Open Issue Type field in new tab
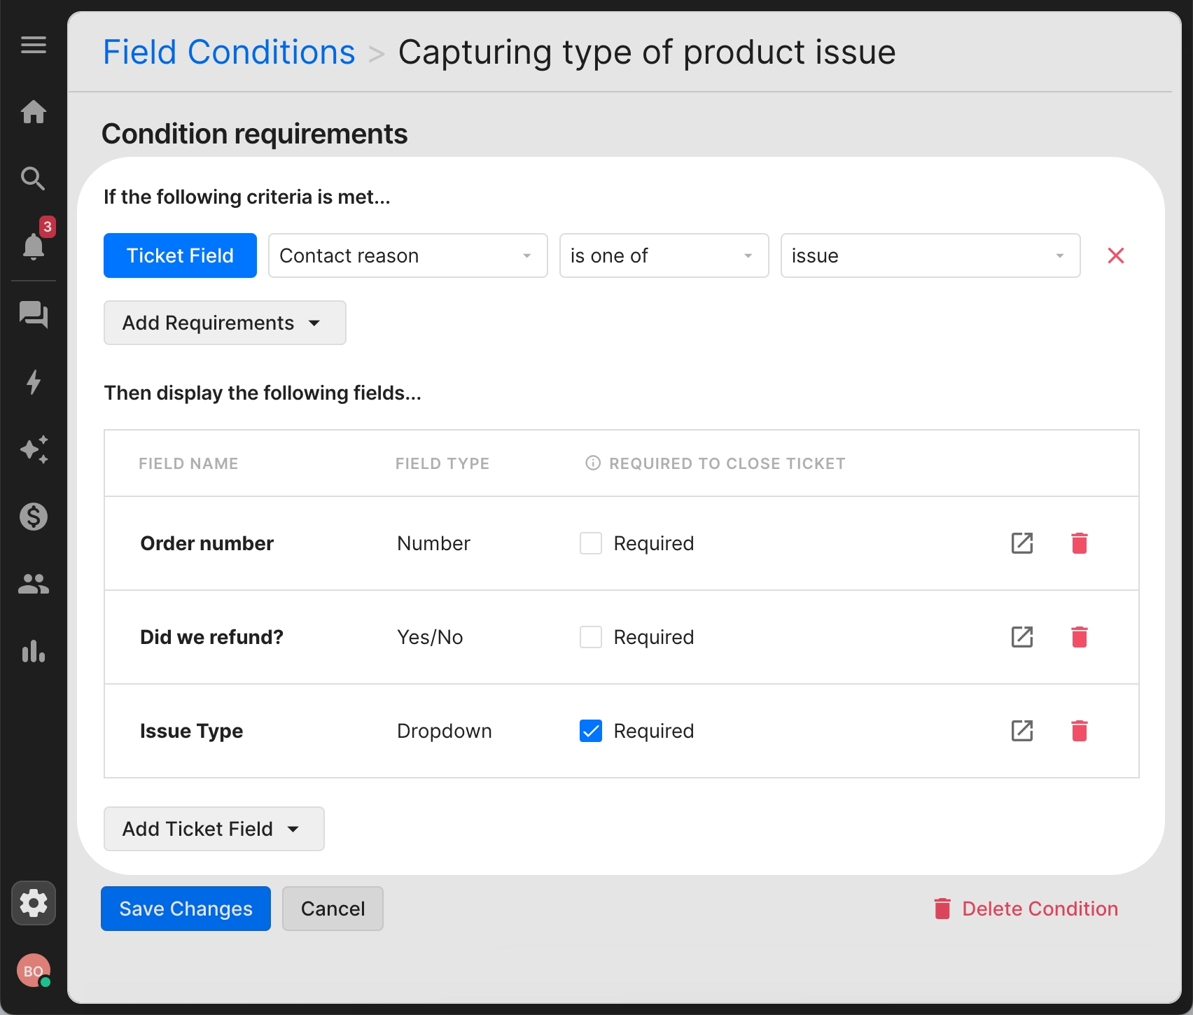Image resolution: width=1193 pixels, height=1015 pixels. [x=1022, y=731]
